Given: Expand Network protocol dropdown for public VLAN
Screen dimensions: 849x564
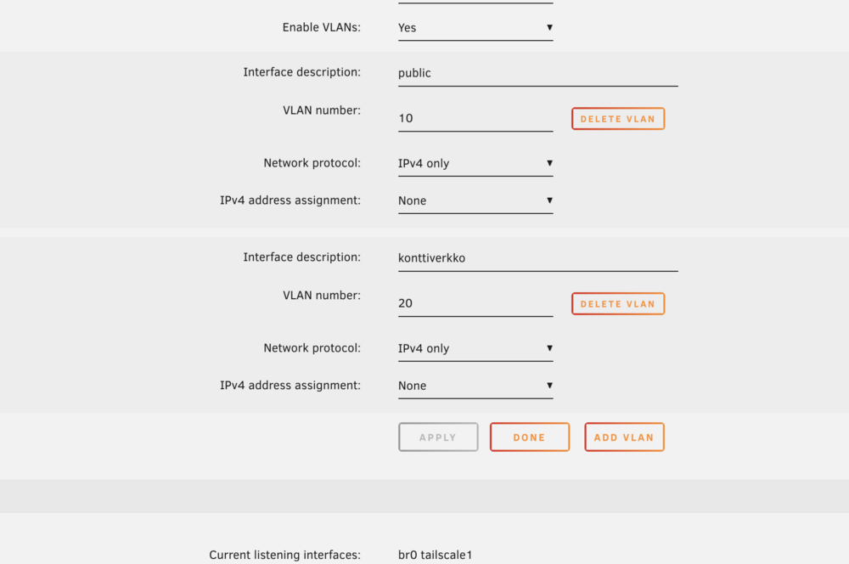Looking at the screenshot, I should 475,163.
